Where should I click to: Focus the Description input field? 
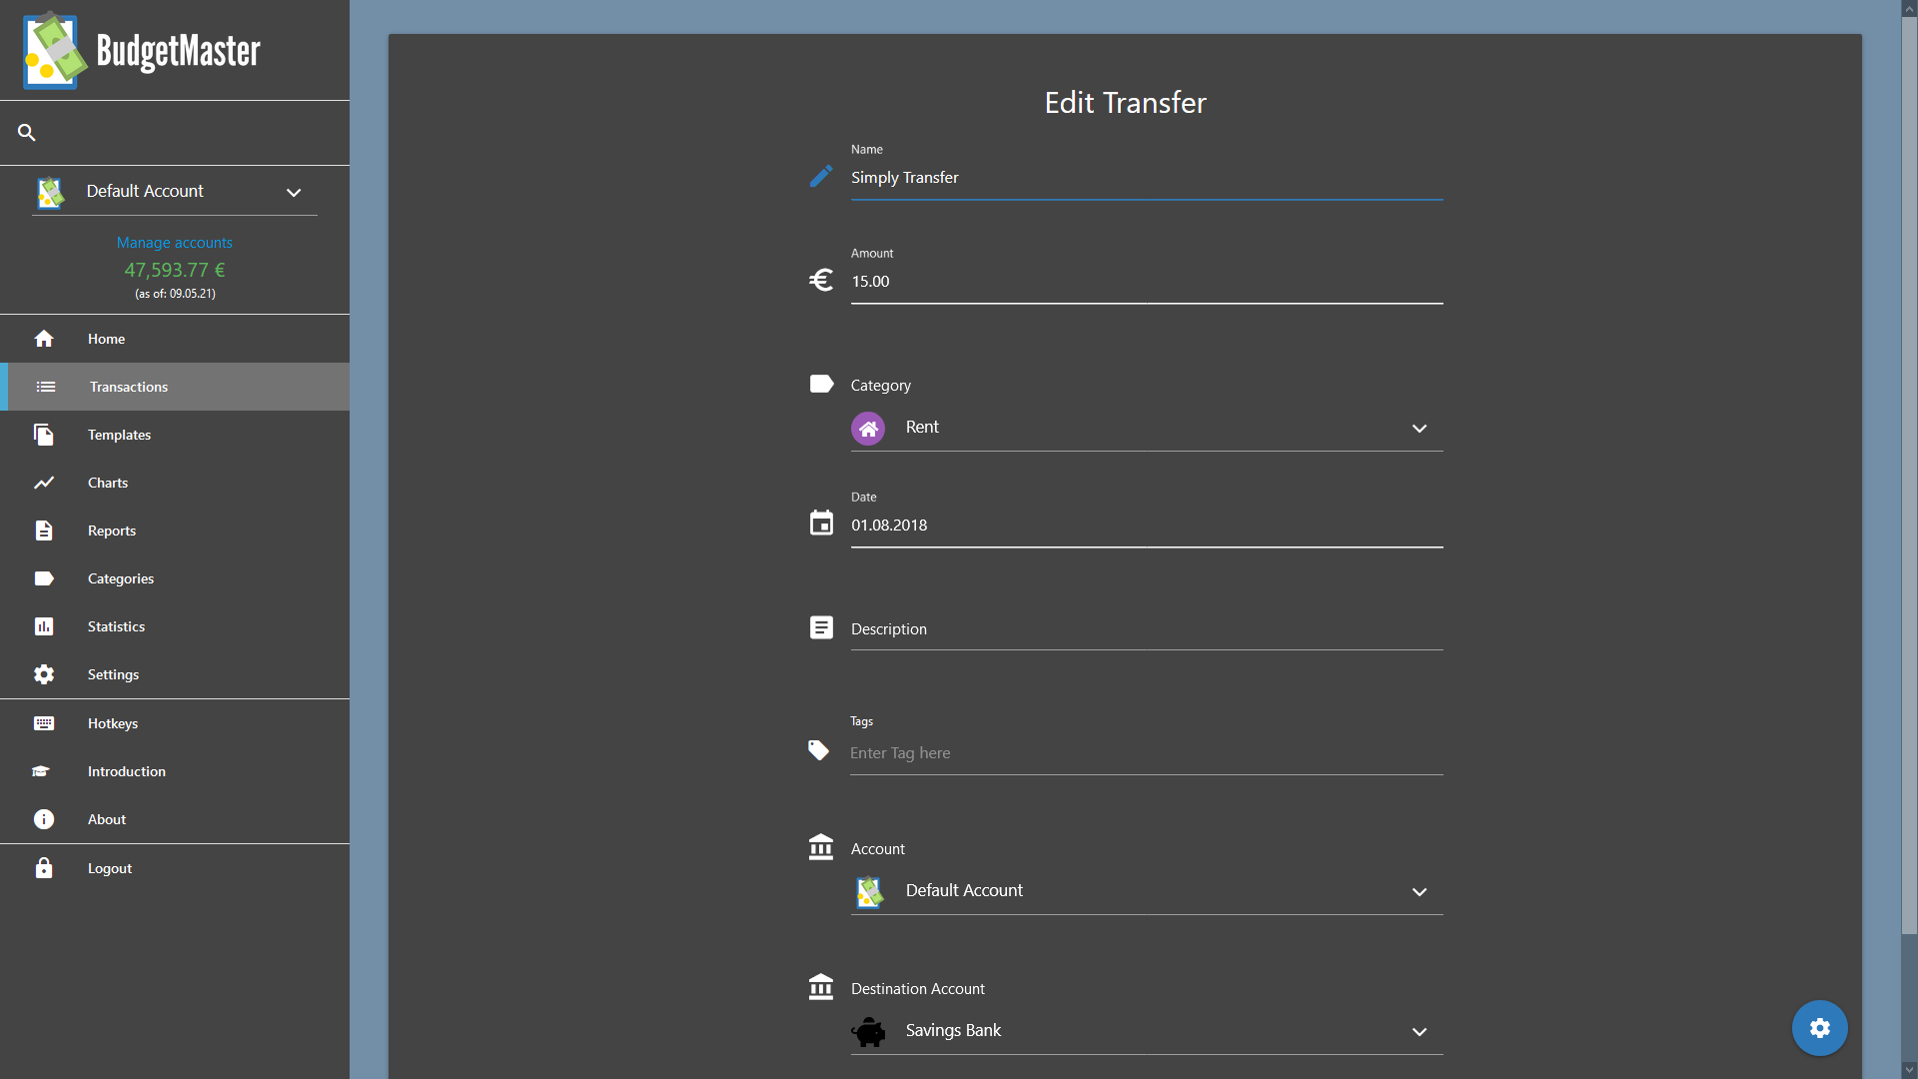[x=1147, y=629]
